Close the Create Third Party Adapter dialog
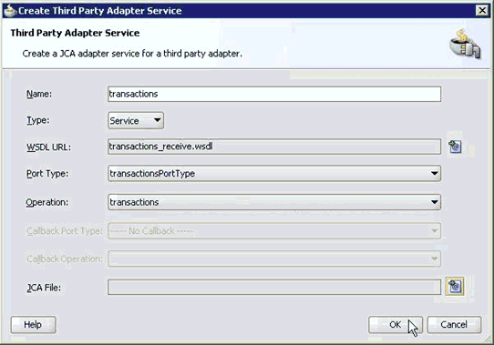The image size is (494, 345). point(482,10)
